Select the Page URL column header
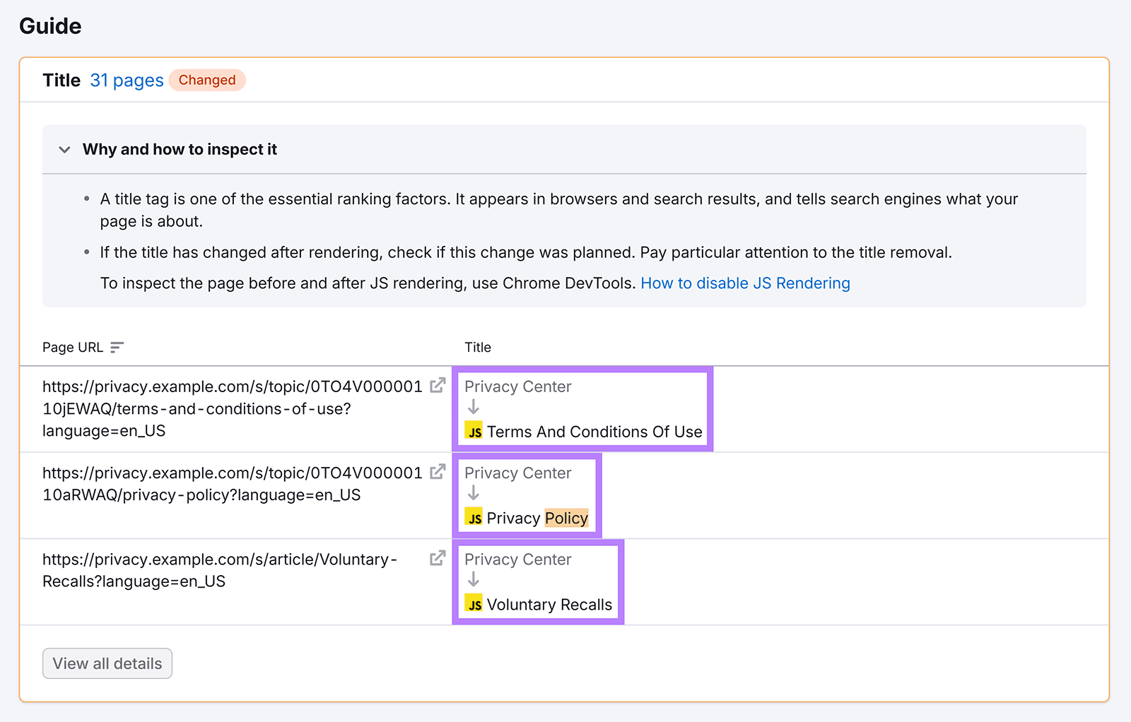This screenshot has width=1131, height=722. (x=73, y=347)
